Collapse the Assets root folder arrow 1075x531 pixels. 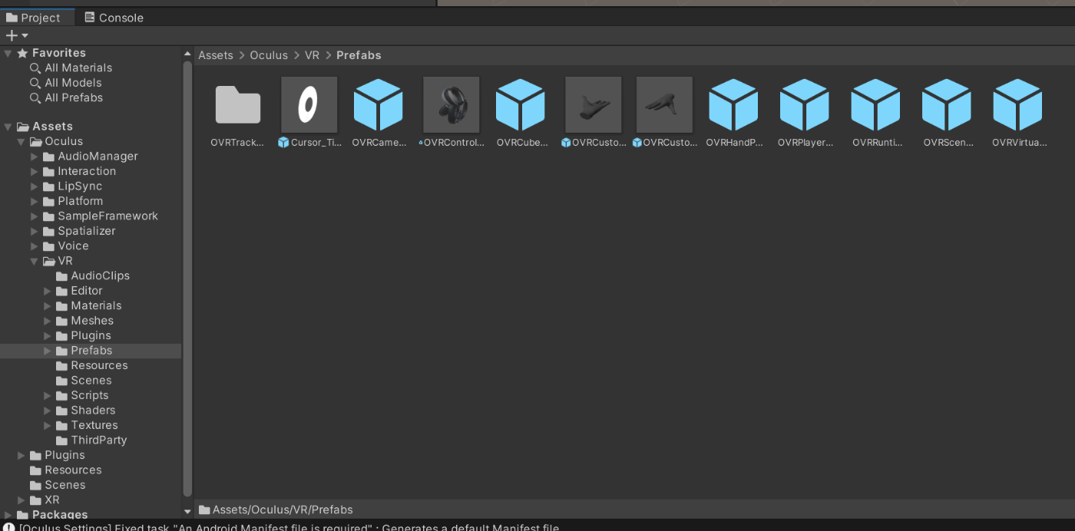coord(8,127)
